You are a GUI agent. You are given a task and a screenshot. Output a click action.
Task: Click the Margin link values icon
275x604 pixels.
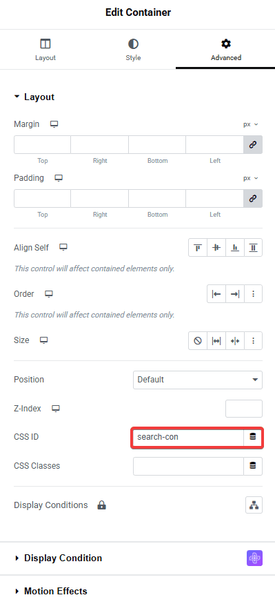[x=253, y=144]
